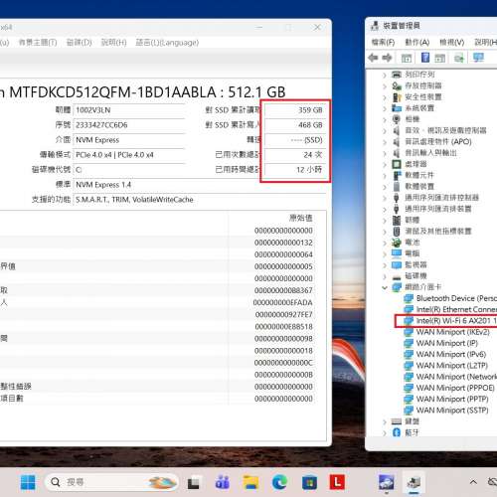497x497 pixels.
Task: Collapse the 網路介面卡 node chevron
Action: click(385, 287)
